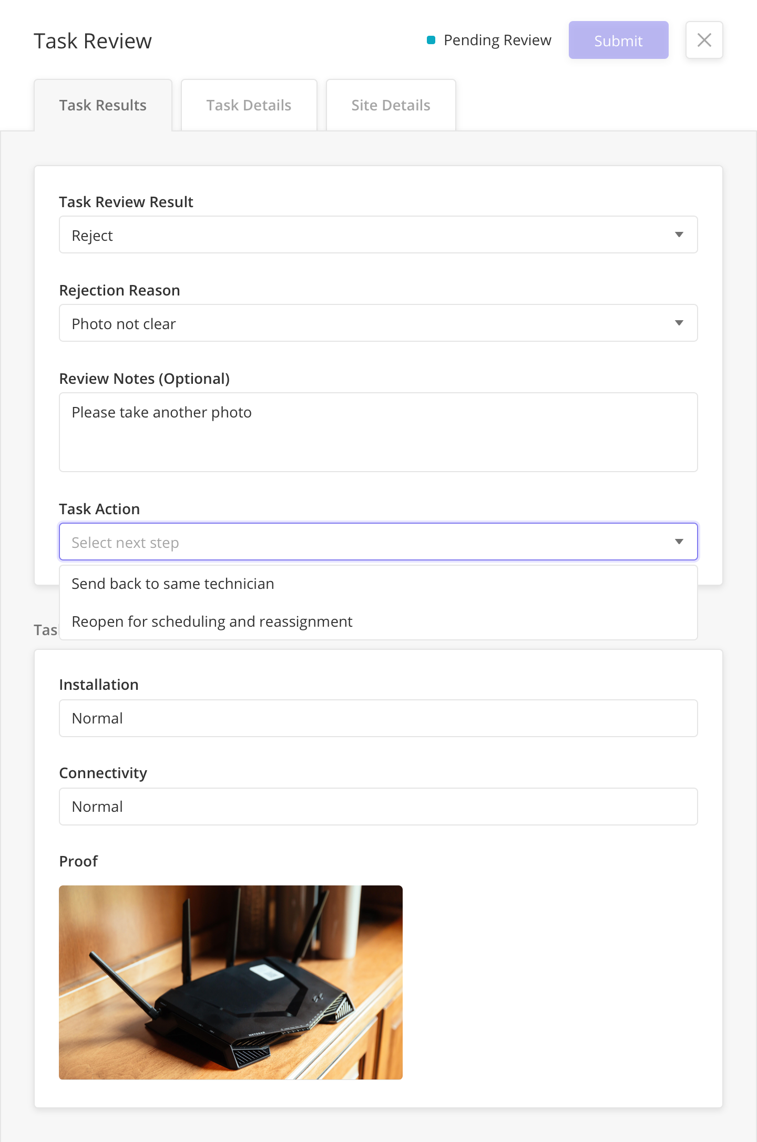Open the router proof photo thumbnail

(231, 982)
